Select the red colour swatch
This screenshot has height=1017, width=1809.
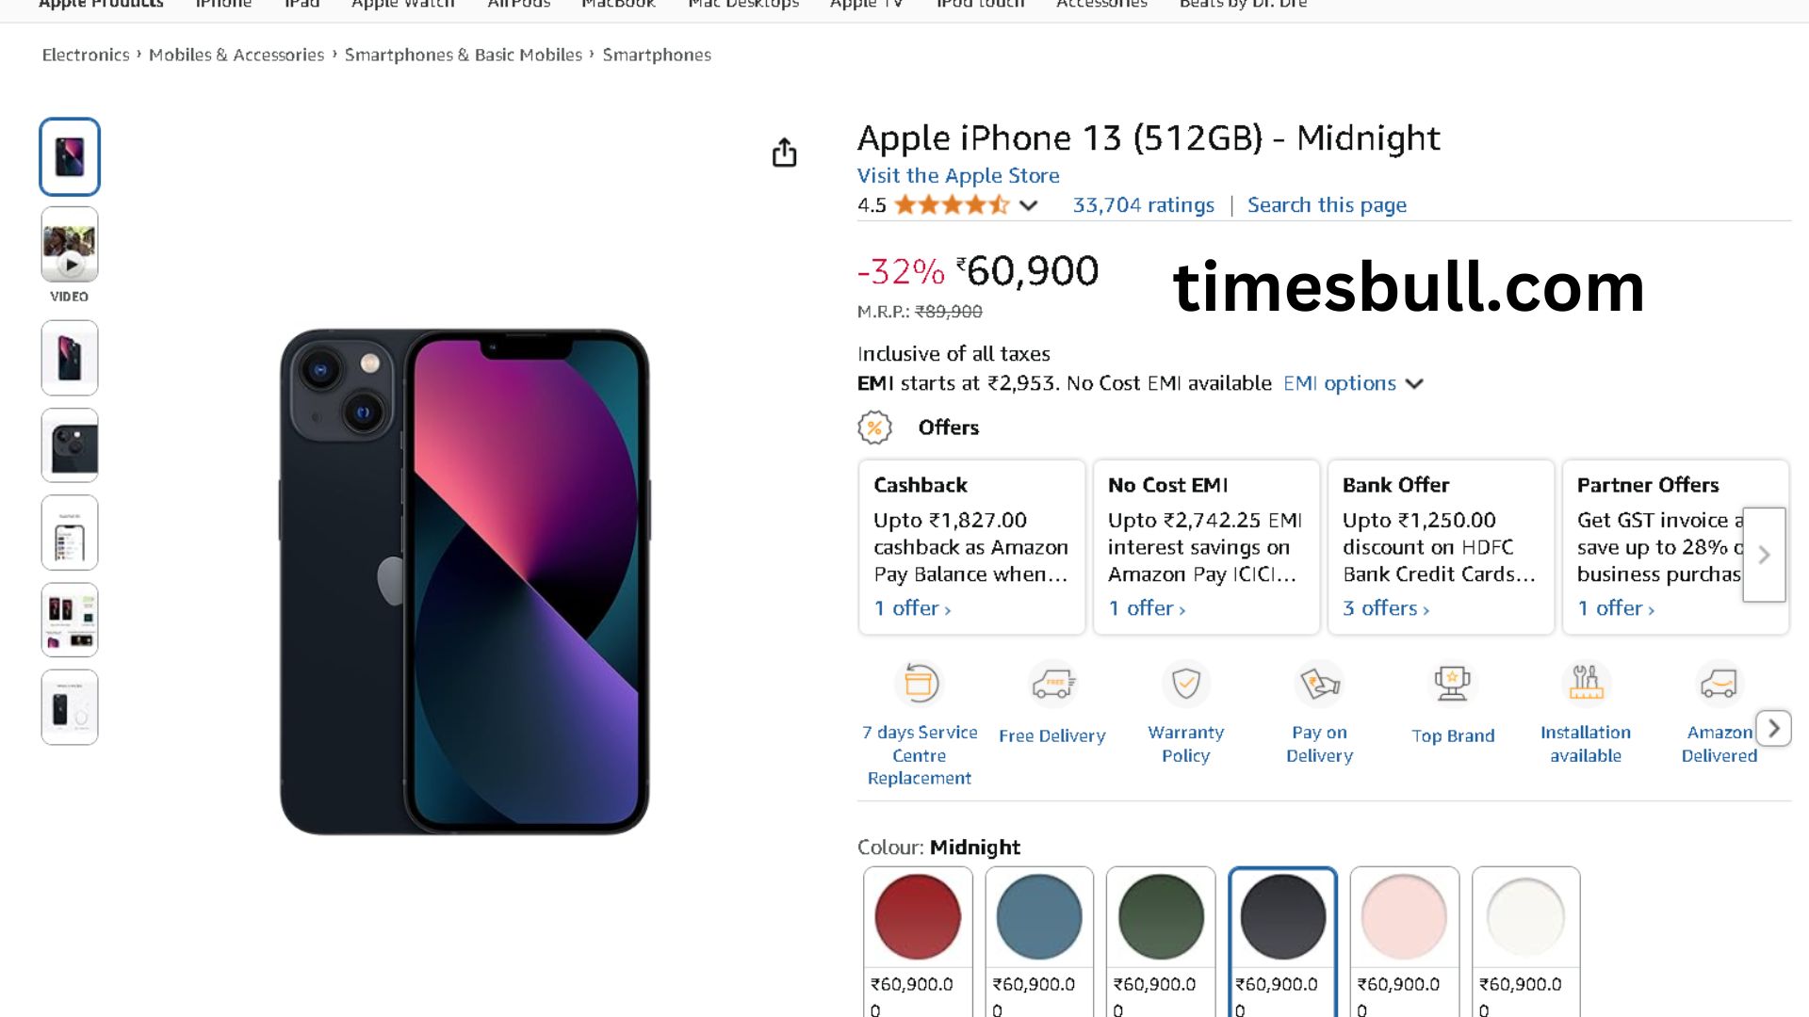coord(918,917)
